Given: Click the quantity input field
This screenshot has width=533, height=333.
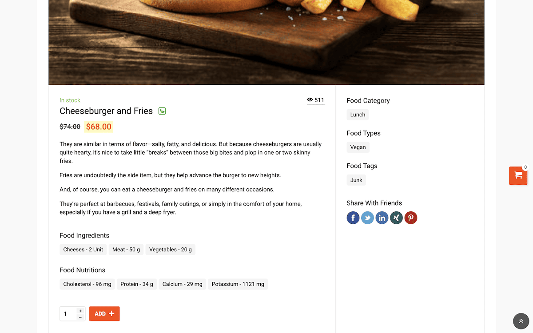Looking at the screenshot, I should click(x=68, y=314).
